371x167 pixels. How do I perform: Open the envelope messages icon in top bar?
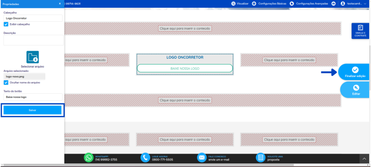333,4
